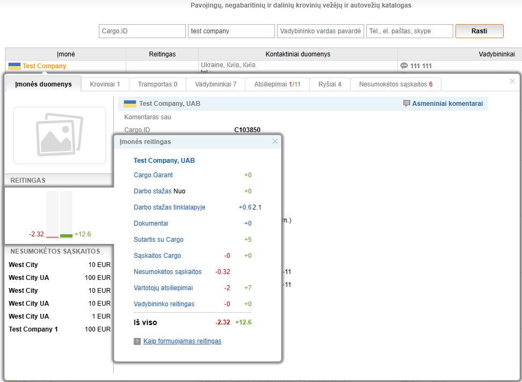
Task: Open the Kroviniai 1 tab
Action: 105,84
